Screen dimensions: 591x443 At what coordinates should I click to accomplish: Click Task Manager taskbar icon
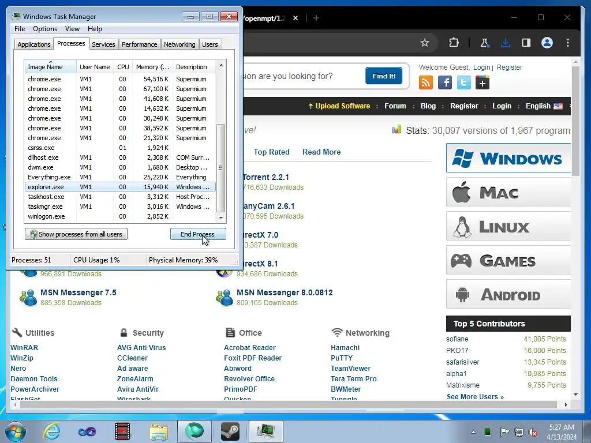(x=266, y=431)
